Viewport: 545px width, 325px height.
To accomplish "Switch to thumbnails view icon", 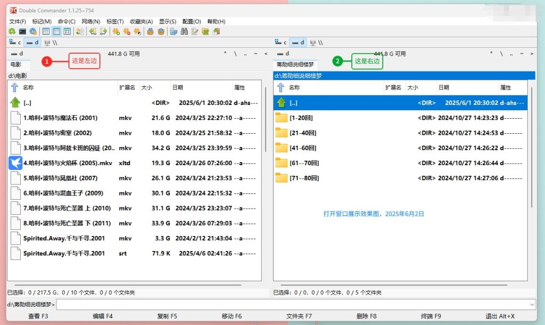I will [x=68, y=31].
